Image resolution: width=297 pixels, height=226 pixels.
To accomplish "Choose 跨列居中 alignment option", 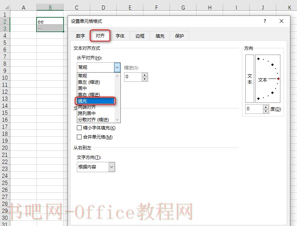I will coord(96,114).
